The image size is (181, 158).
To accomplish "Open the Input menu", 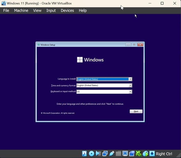I will [x=51, y=11].
